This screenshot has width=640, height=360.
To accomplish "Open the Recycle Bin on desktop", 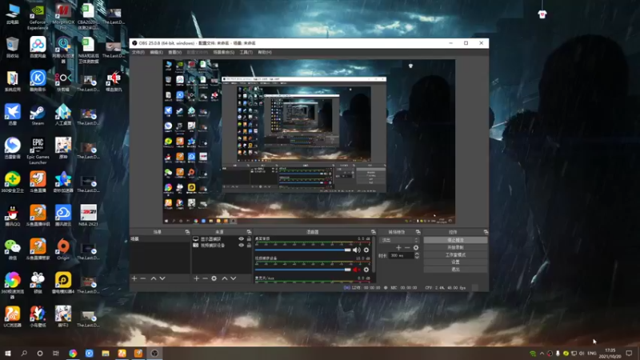I will [12, 47].
